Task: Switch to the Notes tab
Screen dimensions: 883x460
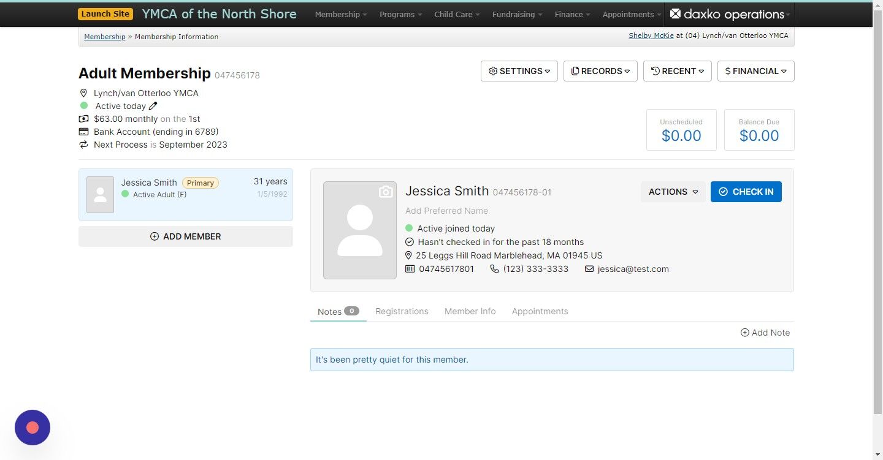Action: tap(338, 311)
